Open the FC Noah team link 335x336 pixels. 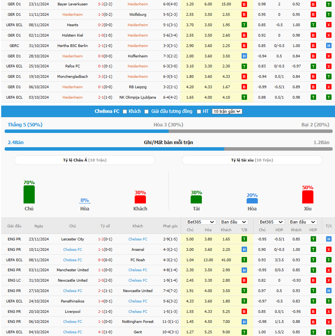(137, 260)
